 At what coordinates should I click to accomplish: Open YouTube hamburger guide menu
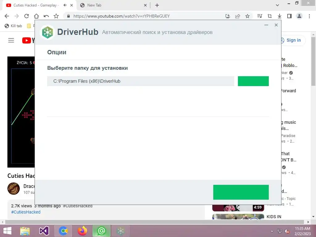click(11, 40)
